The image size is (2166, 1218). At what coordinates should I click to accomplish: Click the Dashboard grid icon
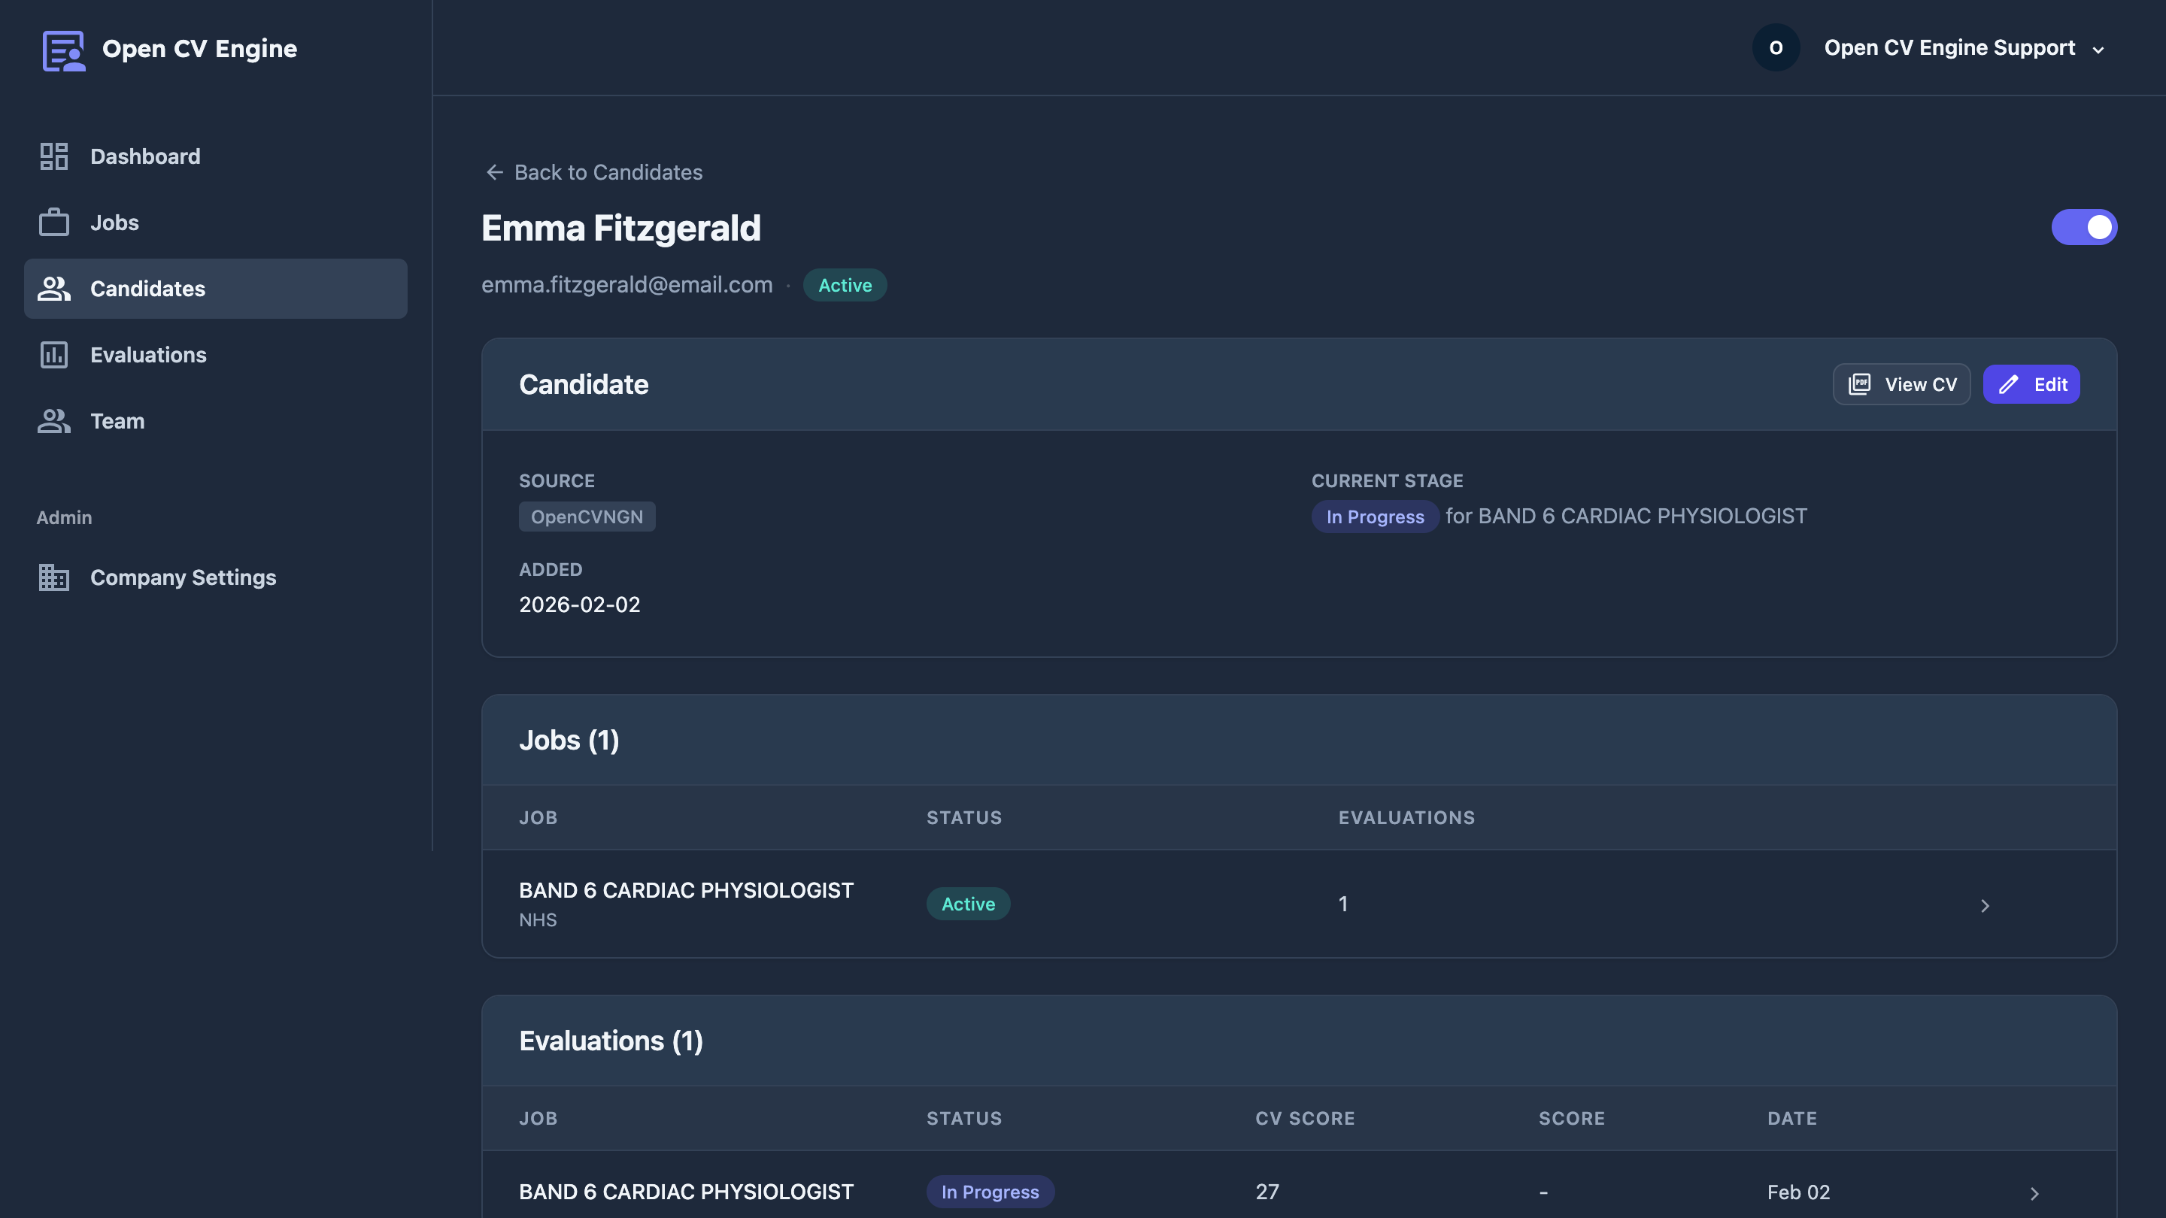tap(54, 156)
